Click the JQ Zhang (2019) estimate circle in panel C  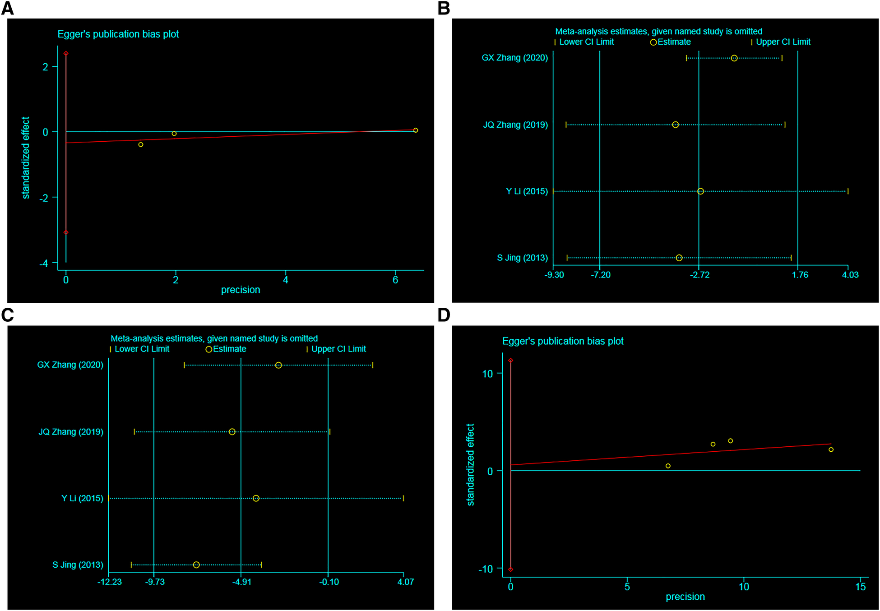click(x=232, y=432)
